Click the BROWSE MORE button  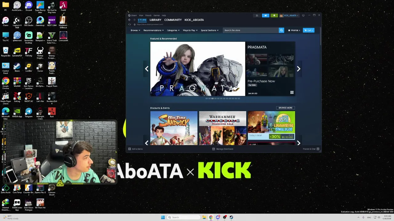[285, 108]
